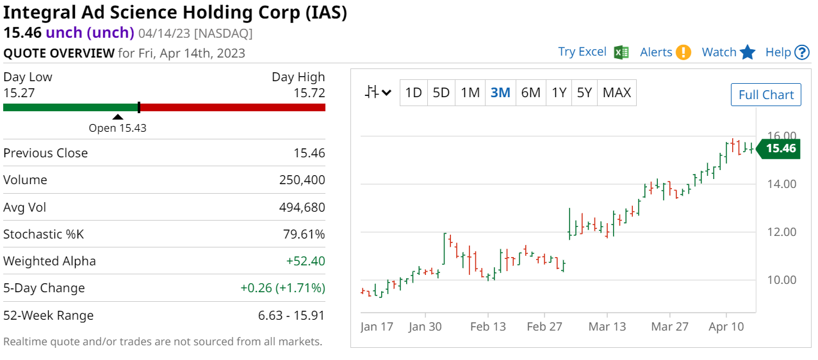Click the Help link text
Screen dimensions: 818x360
point(778,52)
